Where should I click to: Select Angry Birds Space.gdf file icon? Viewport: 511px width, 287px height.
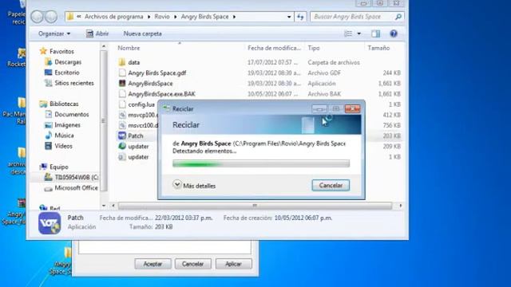(x=122, y=73)
